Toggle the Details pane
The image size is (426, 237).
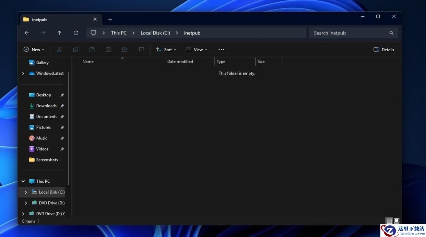pyautogui.click(x=384, y=50)
